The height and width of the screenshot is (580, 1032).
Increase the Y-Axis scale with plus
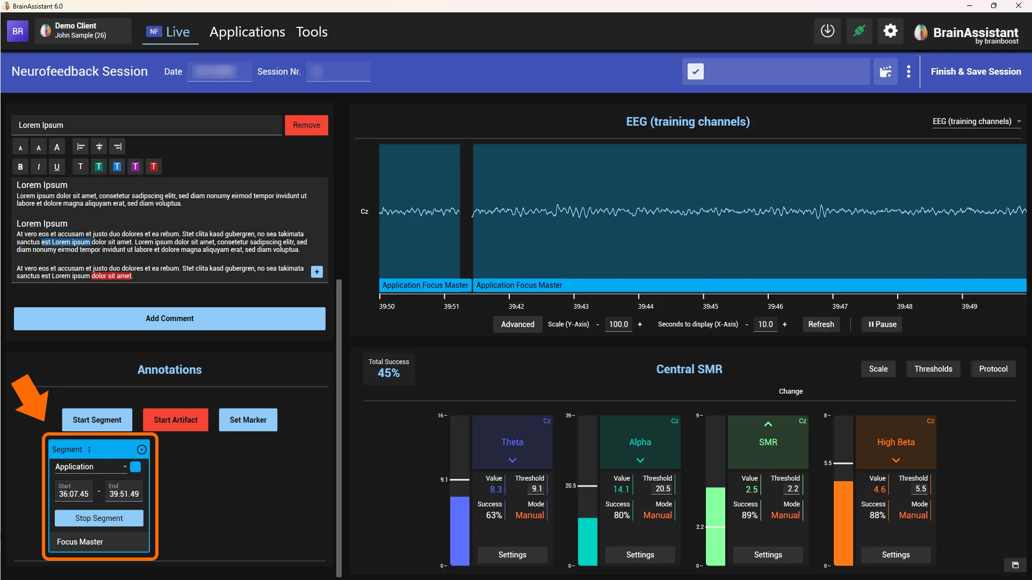point(639,324)
